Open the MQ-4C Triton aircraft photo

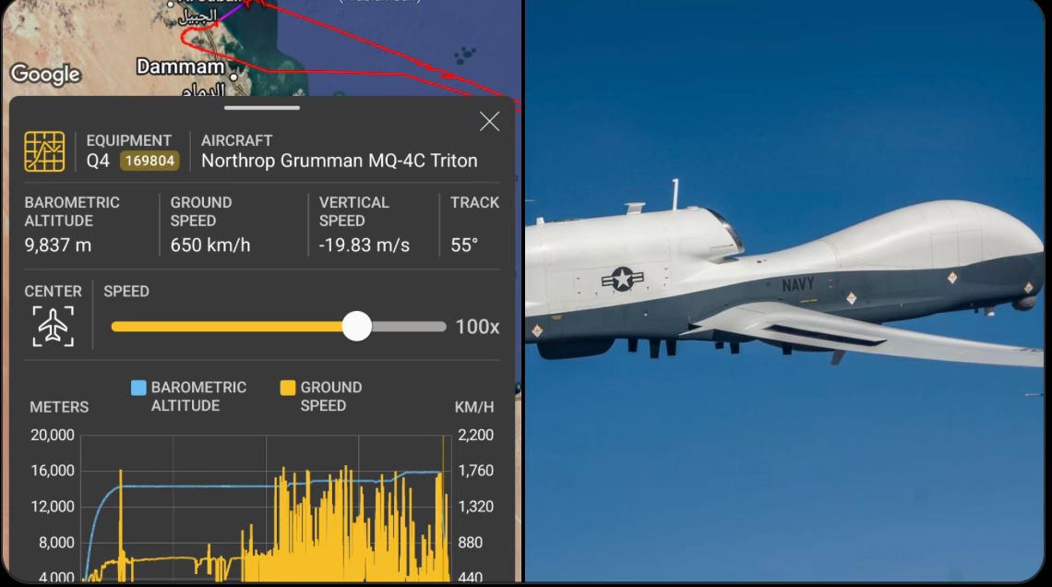coord(785,291)
